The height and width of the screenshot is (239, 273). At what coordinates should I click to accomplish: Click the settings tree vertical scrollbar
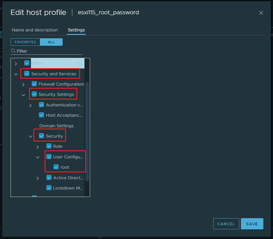click(87, 131)
